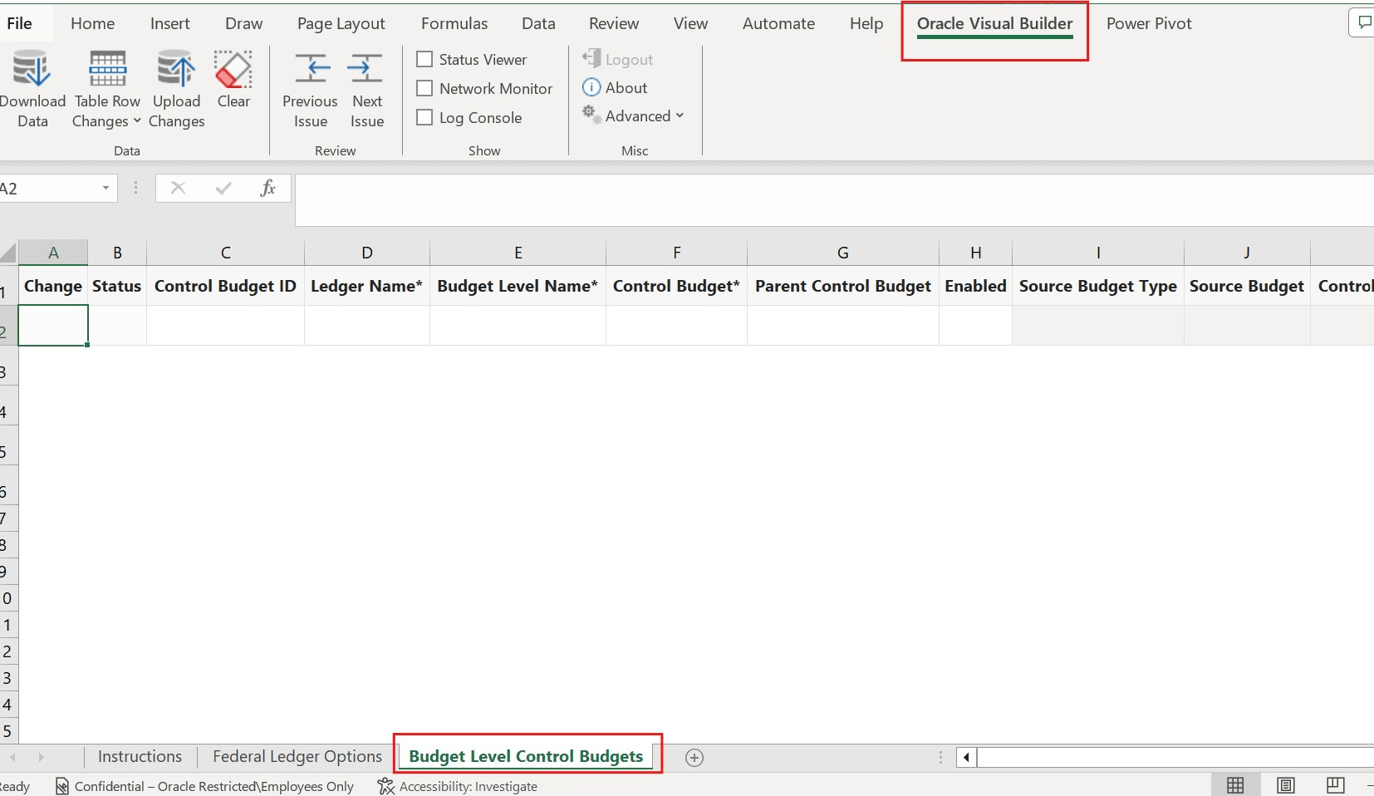Click the Clear eraser icon

[x=233, y=69]
